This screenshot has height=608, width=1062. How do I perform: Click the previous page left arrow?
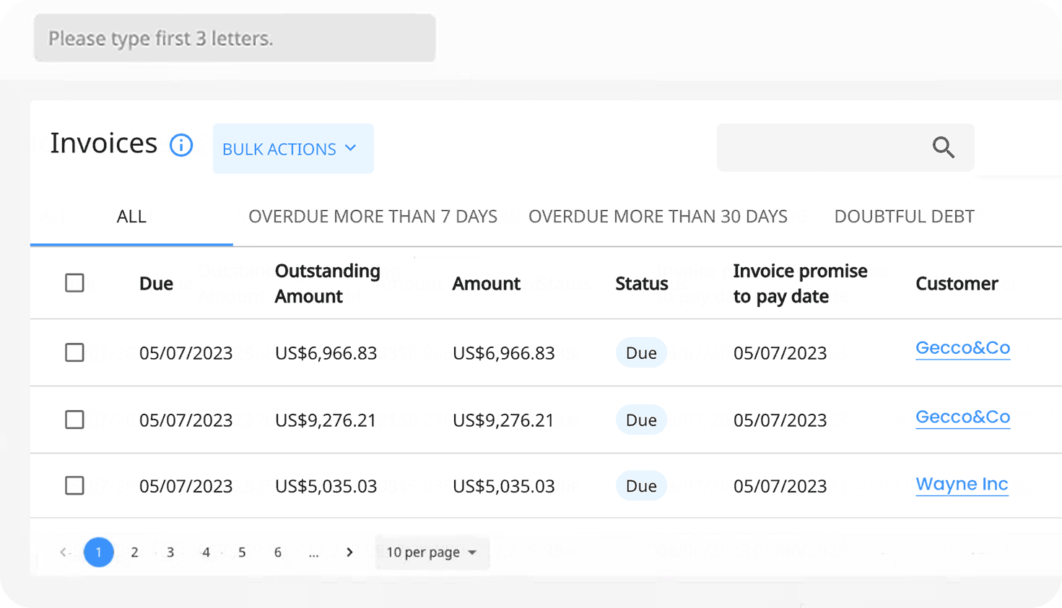pos(64,552)
